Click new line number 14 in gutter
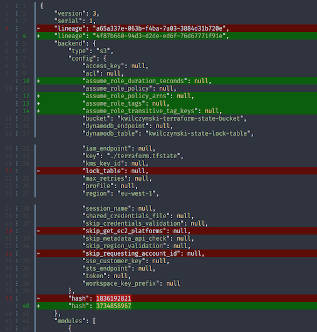The width and height of the screenshot is (317, 332). point(26,111)
